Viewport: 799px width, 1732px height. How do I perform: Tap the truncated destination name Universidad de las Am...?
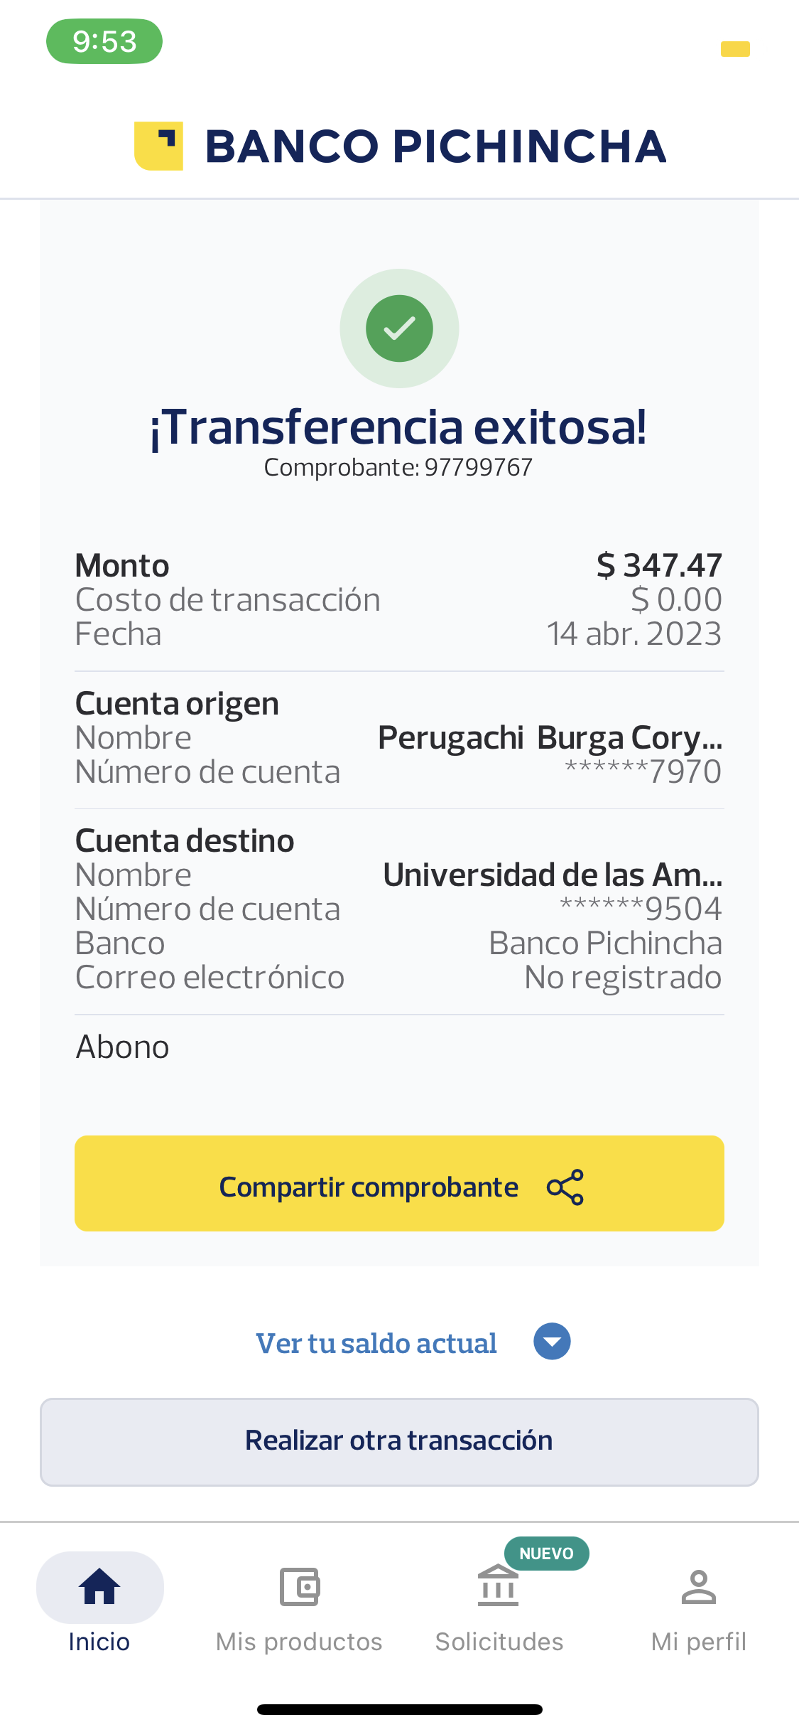click(x=553, y=875)
